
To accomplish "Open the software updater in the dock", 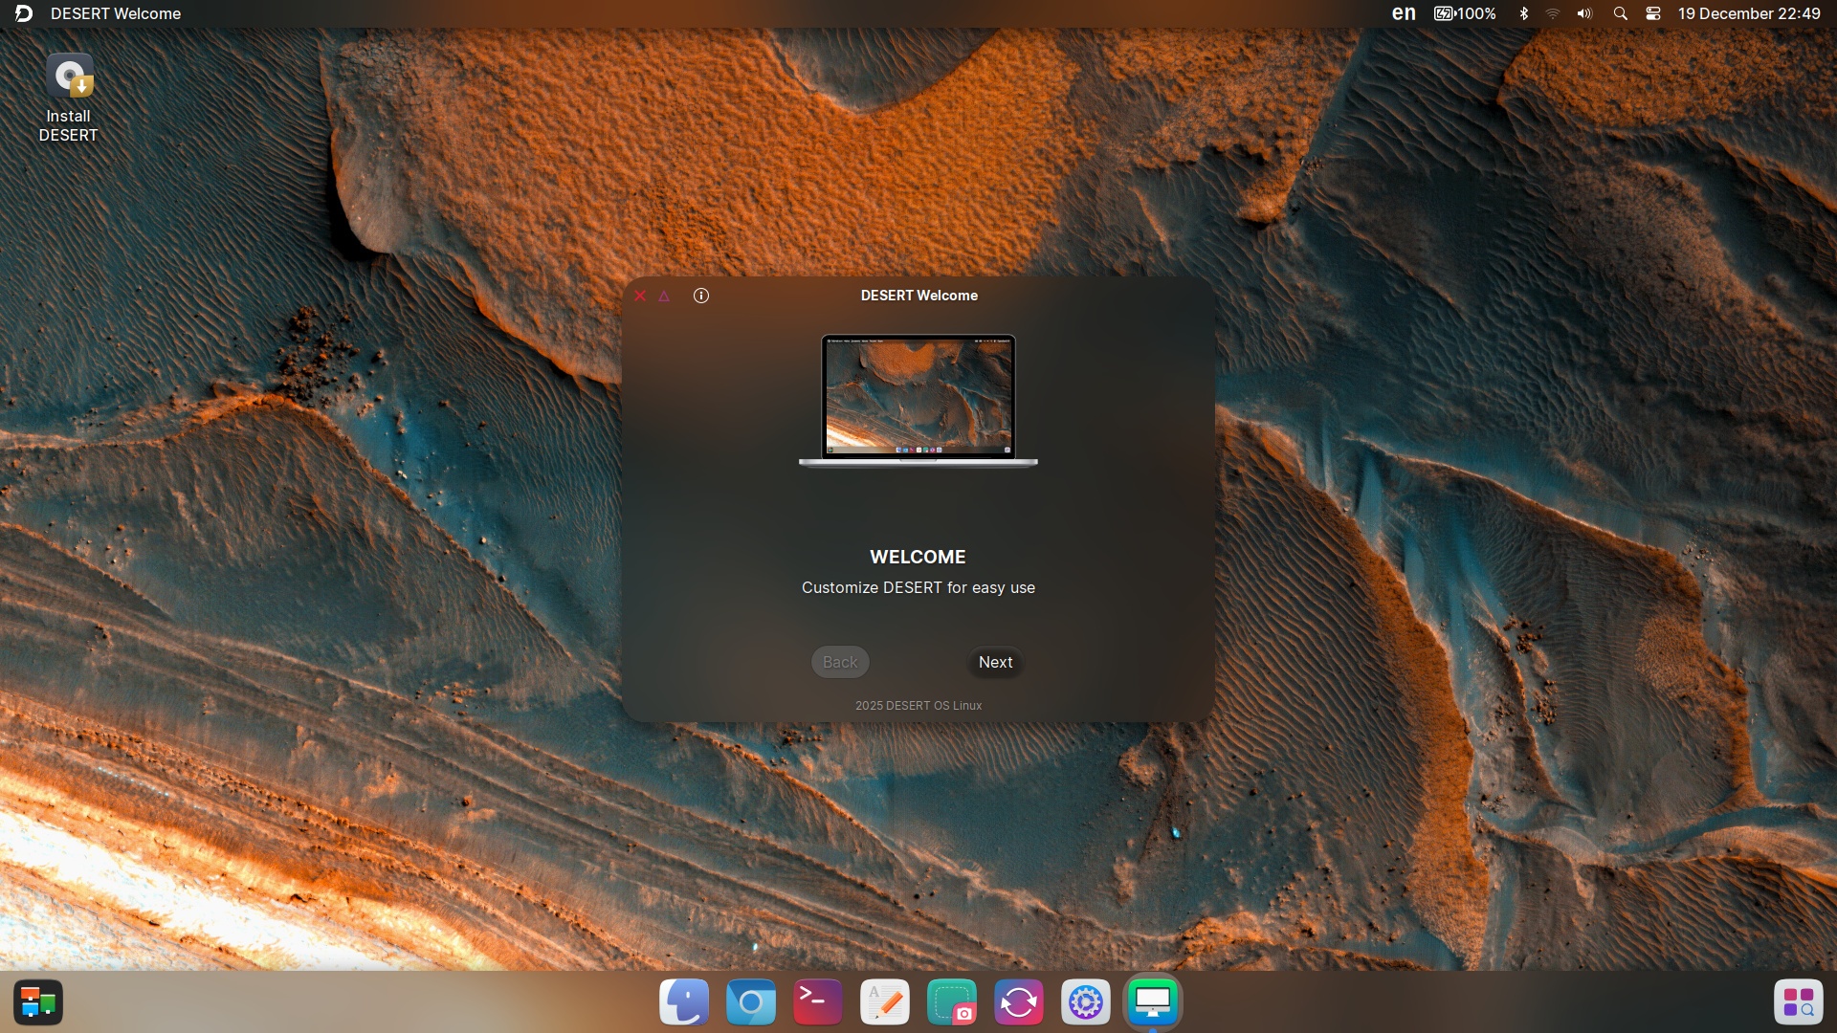I will [1019, 1002].
